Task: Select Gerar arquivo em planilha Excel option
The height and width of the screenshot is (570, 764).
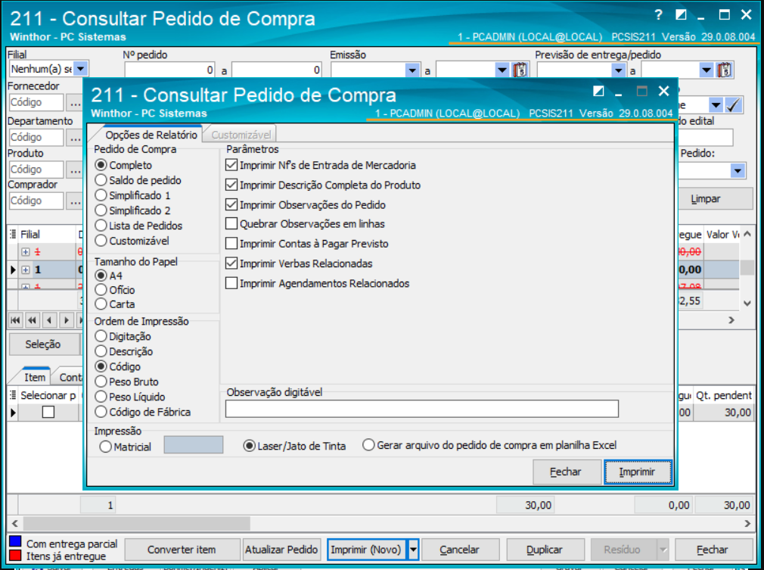Action: (x=489, y=445)
